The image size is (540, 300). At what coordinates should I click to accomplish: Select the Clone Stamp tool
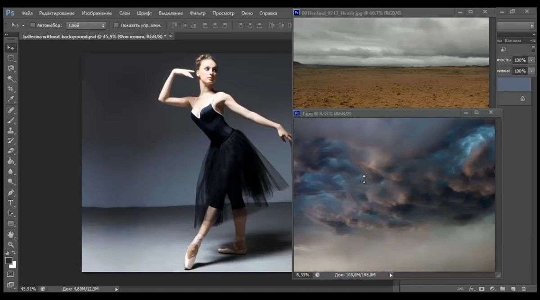(x=11, y=130)
